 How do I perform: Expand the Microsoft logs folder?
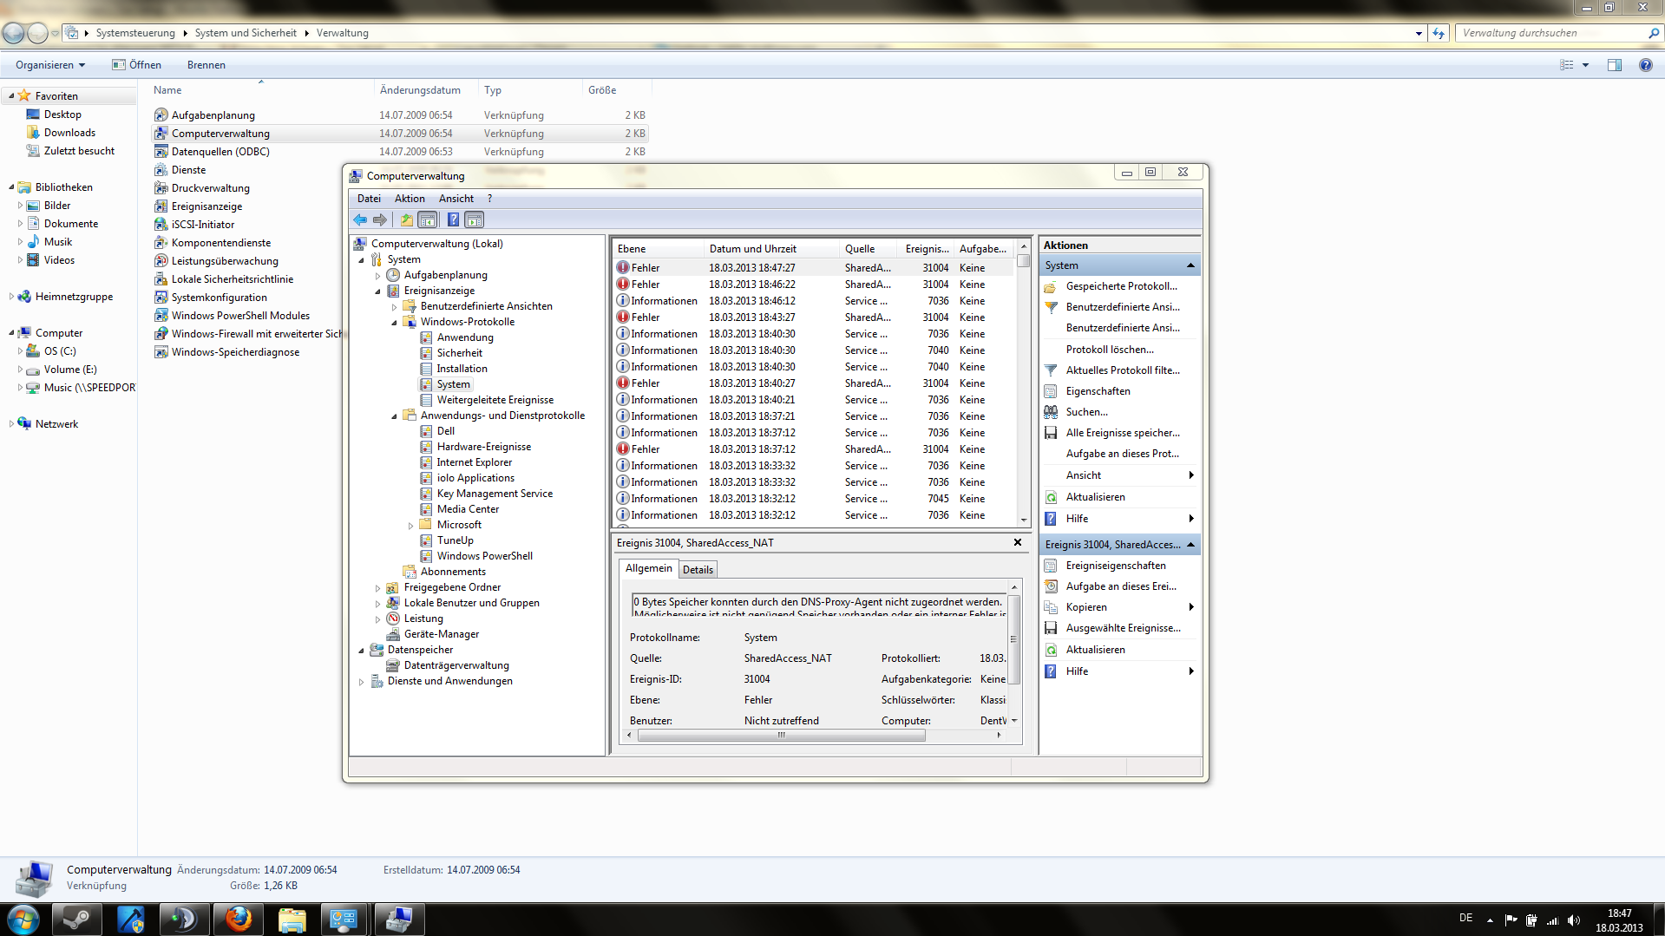pyautogui.click(x=411, y=526)
